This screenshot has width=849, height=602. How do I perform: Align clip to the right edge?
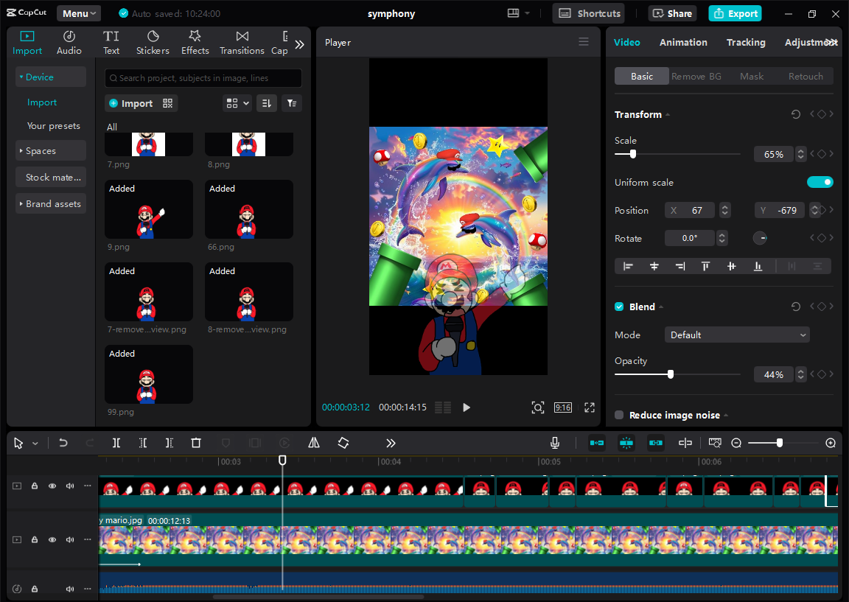coord(680,266)
